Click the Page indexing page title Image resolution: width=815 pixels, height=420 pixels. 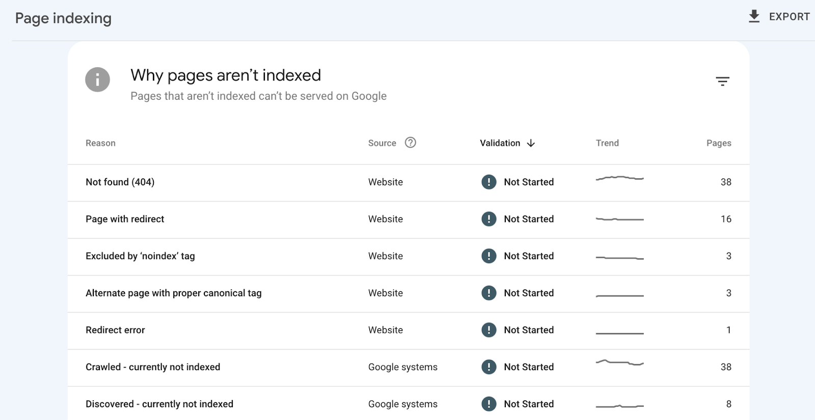coord(63,18)
